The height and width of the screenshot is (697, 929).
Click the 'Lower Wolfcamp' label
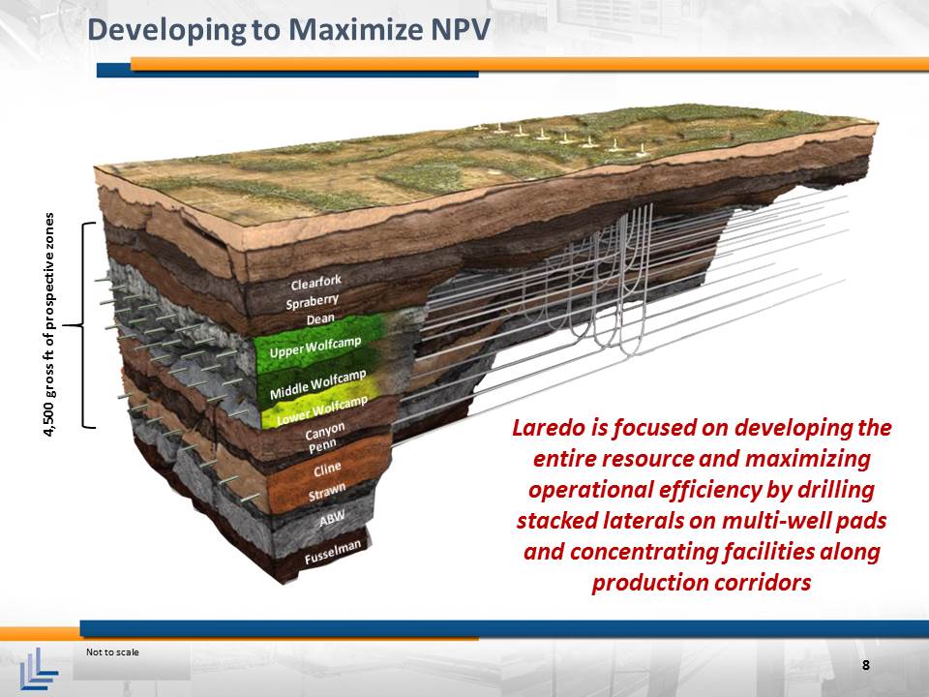pos(322,411)
